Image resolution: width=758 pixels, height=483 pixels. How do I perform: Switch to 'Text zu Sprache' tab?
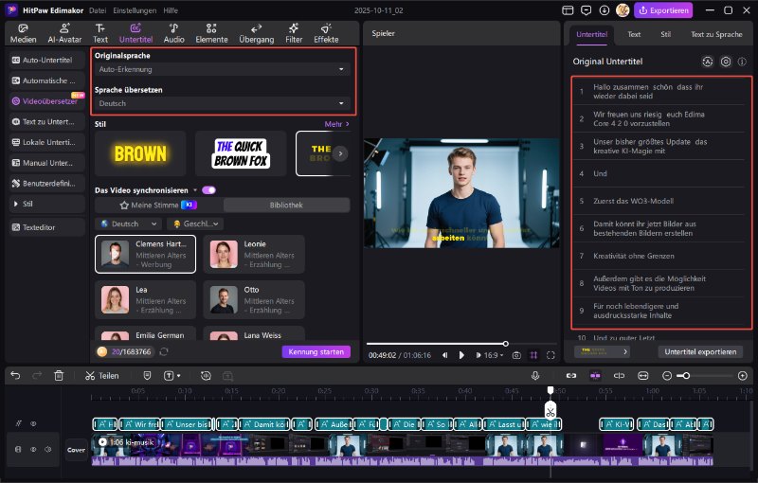[x=716, y=33]
